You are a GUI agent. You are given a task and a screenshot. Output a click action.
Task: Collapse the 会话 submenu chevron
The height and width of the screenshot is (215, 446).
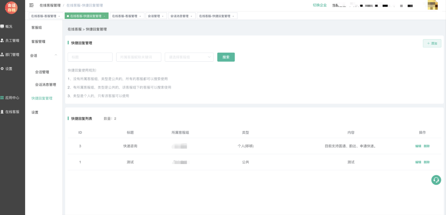tap(56, 55)
